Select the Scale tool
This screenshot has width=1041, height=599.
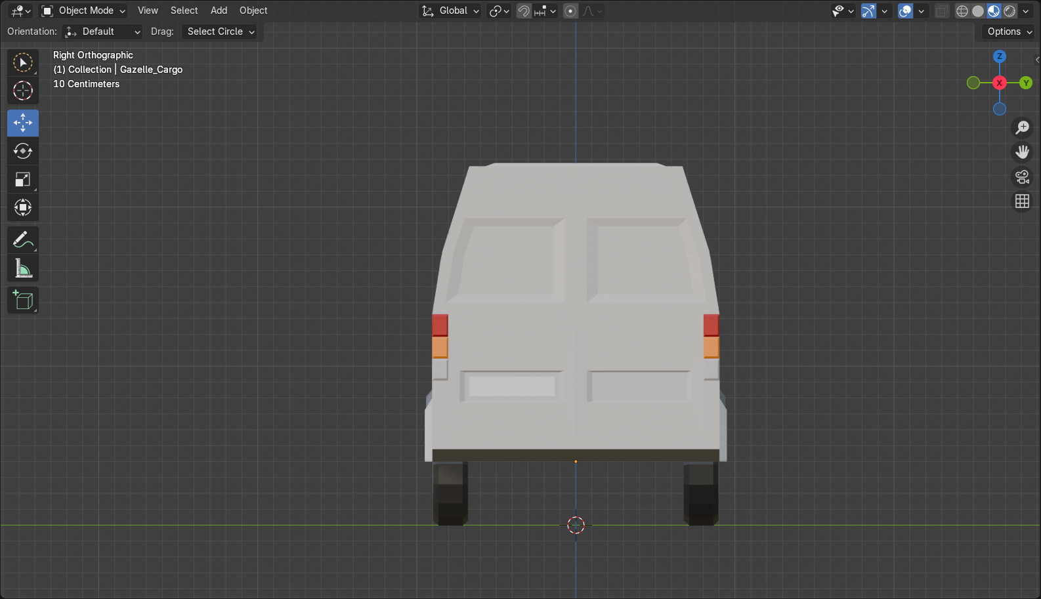pyautogui.click(x=23, y=179)
